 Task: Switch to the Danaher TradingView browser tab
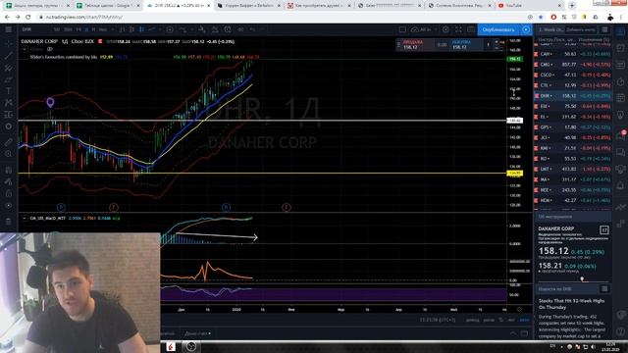[x=178, y=6]
